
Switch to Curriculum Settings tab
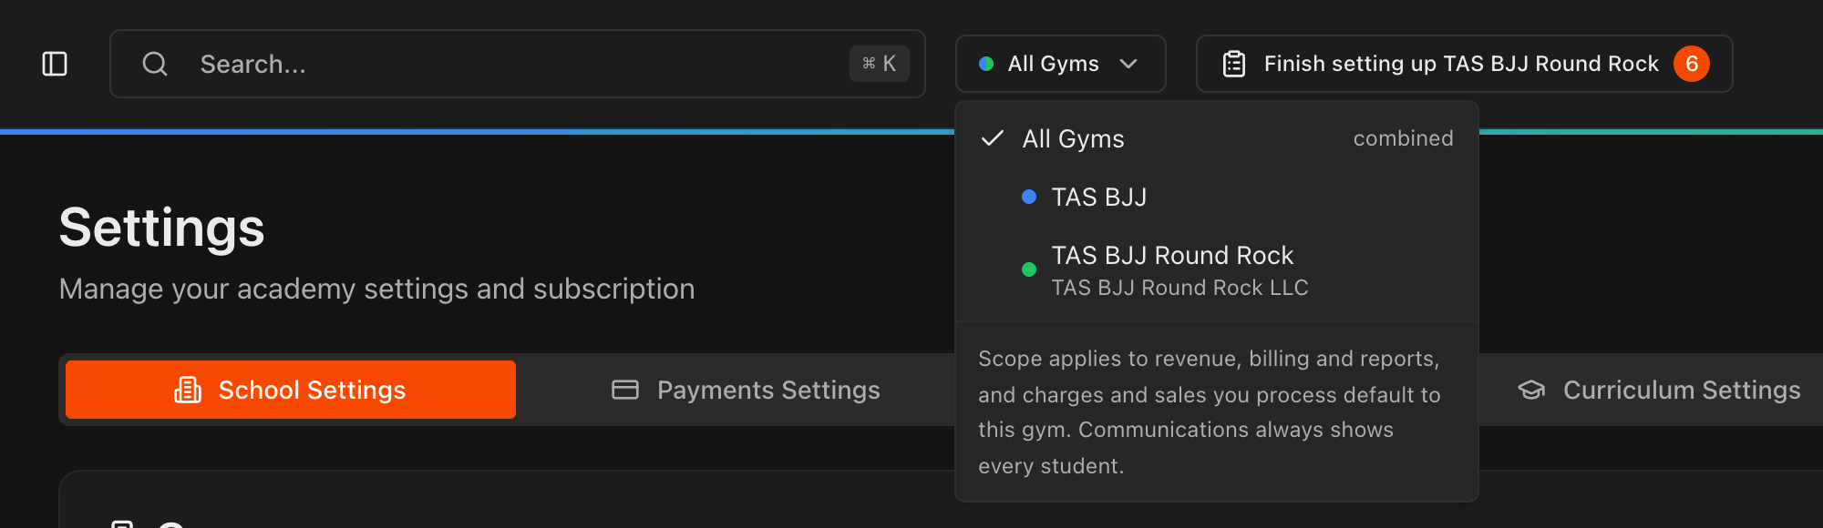pos(1659,390)
